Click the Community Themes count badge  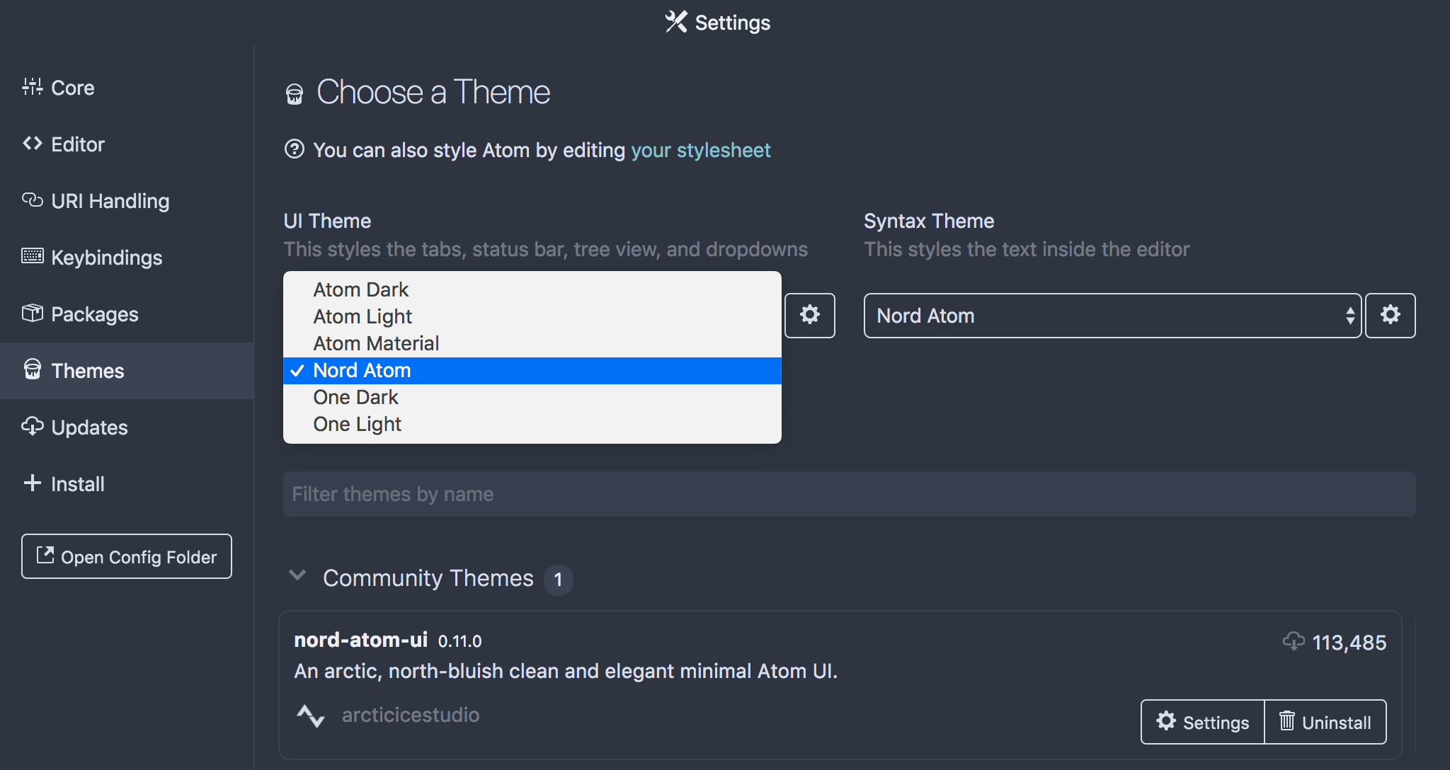(x=558, y=580)
